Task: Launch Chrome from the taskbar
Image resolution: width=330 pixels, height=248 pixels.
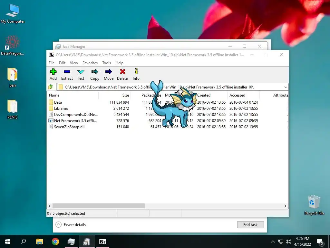Action: click(x=55, y=242)
